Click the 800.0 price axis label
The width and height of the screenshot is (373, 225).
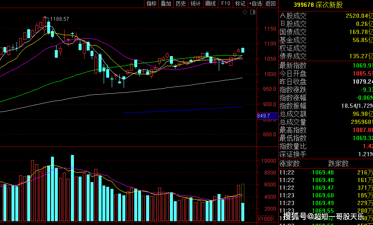click(270, 135)
